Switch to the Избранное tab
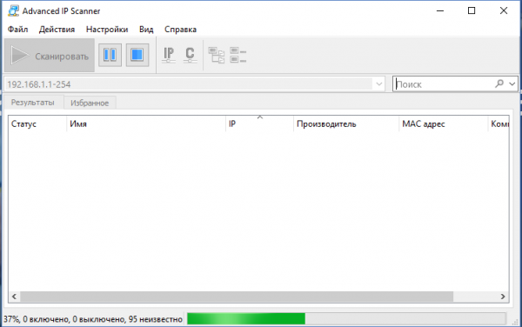522x327 pixels. click(90, 103)
